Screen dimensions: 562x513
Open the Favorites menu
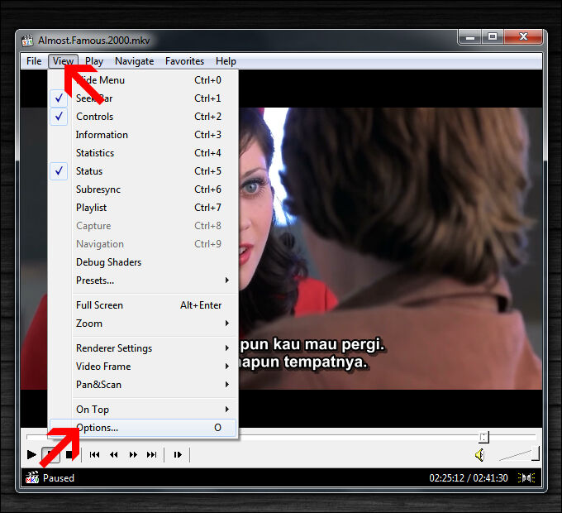tap(184, 61)
